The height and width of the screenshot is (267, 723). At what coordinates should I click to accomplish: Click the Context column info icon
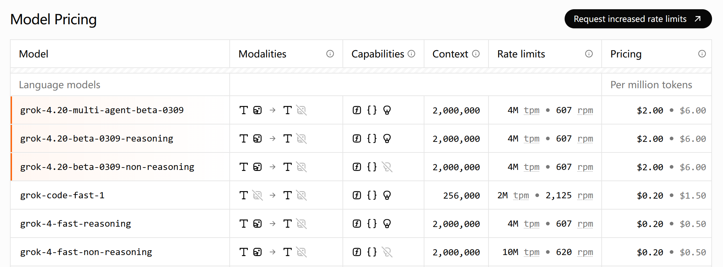pyautogui.click(x=476, y=54)
